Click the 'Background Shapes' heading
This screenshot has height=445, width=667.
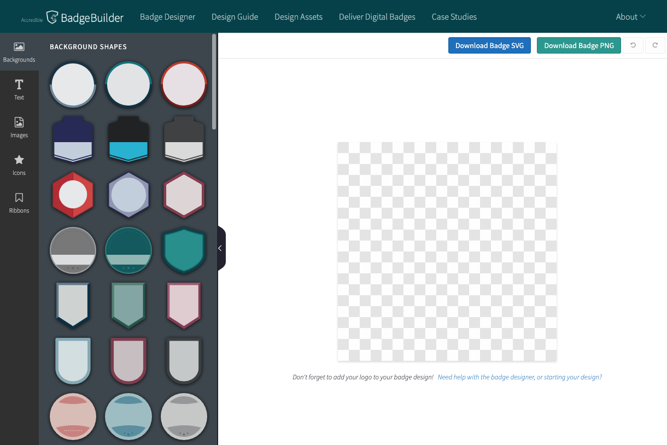[88, 47]
